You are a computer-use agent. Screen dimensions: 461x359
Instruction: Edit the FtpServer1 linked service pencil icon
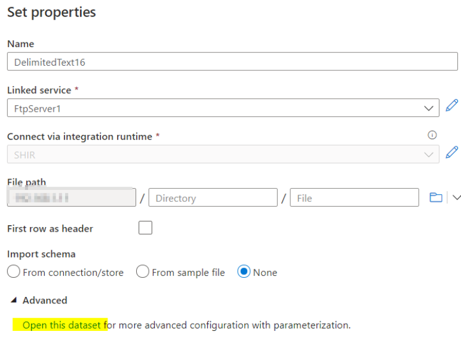point(451,105)
